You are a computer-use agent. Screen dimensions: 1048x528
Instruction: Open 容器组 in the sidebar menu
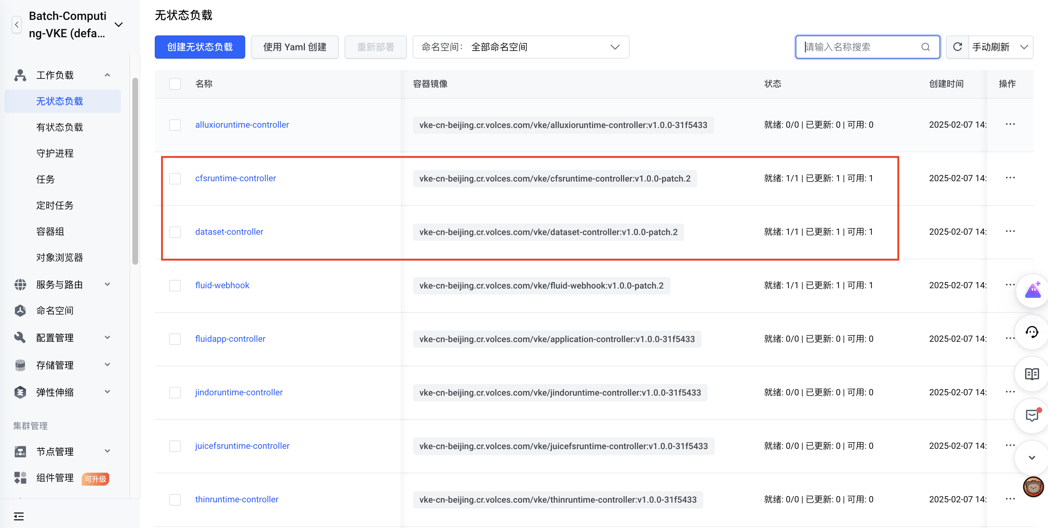[51, 231]
